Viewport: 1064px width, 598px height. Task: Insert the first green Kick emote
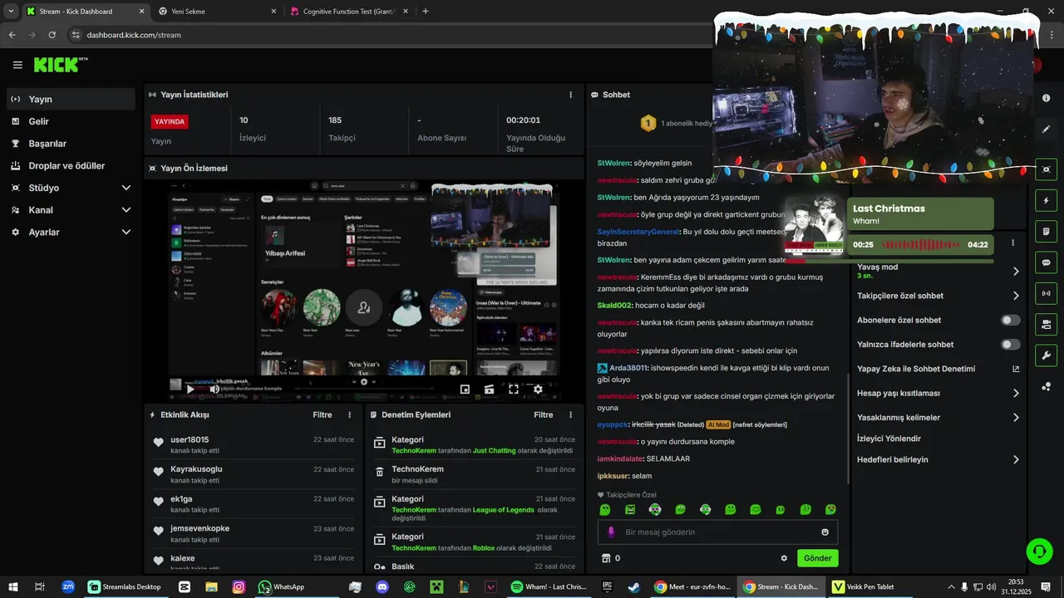pos(605,509)
